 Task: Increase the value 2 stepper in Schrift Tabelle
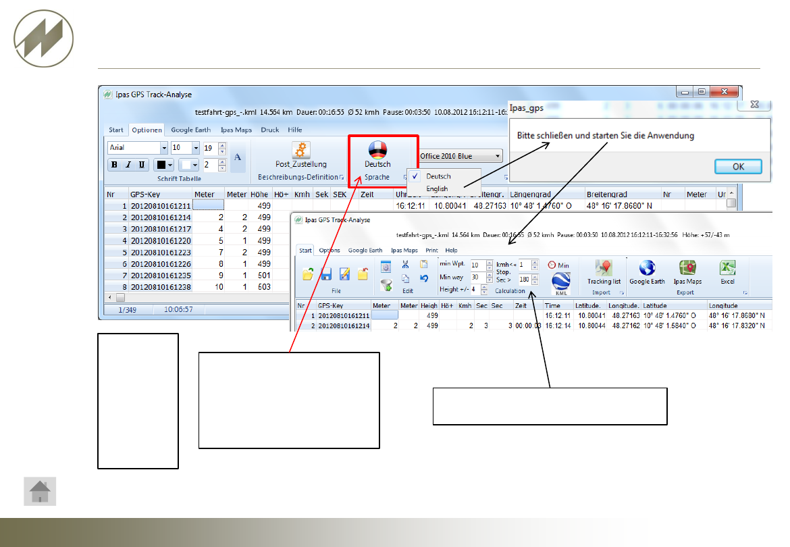pyautogui.click(x=222, y=162)
